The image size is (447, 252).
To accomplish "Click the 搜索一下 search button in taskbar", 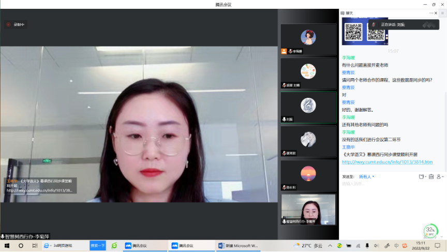I will click(x=98, y=245).
